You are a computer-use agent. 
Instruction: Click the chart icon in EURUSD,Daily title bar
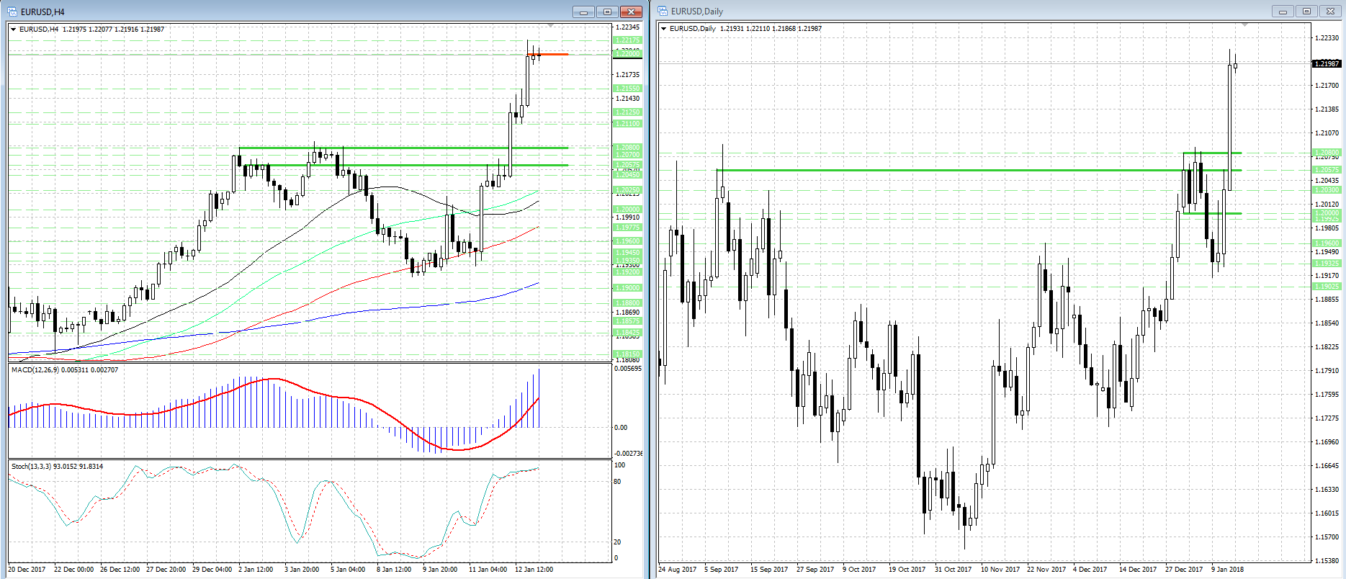pyautogui.click(x=663, y=11)
